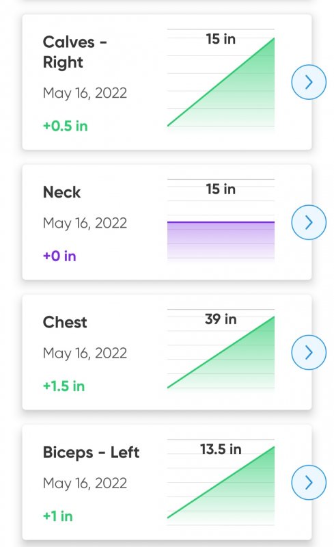The height and width of the screenshot is (547, 334).
Task: Open Chest details via chevron arrow
Action: [309, 352]
